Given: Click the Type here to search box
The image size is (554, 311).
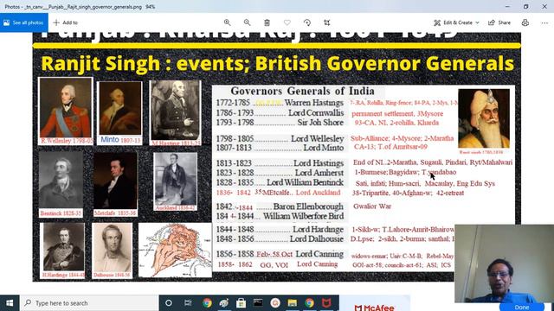Looking at the screenshot, I should pos(89,303).
